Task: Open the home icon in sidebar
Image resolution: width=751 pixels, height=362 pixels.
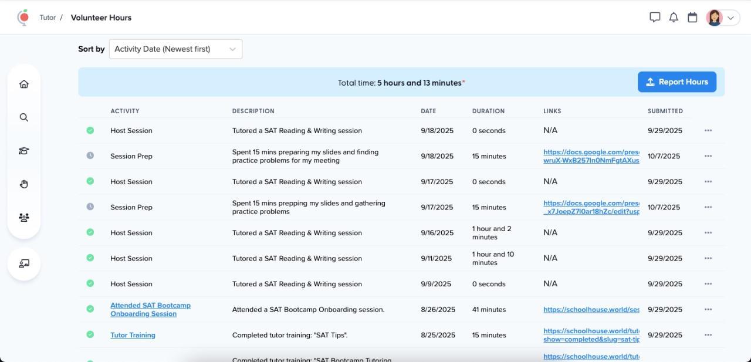Action: pos(24,84)
